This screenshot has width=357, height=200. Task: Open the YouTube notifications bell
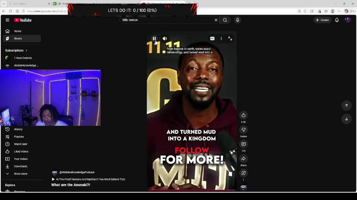click(x=337, y=20)
